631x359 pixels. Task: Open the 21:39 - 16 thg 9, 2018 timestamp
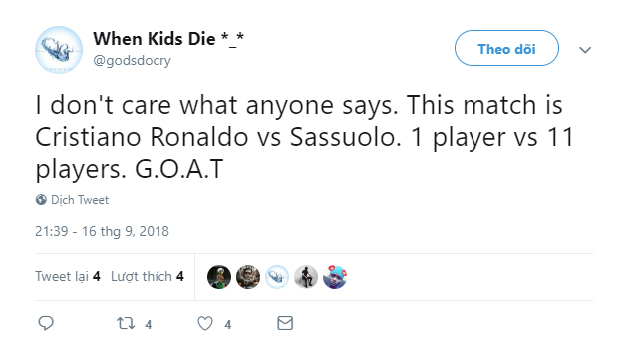(102, 231)
